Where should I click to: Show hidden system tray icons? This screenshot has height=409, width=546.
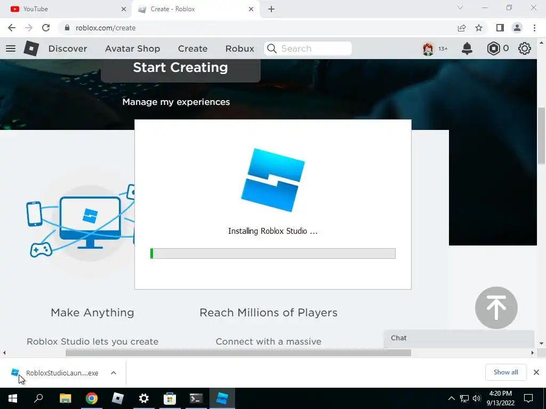(451, 398)
